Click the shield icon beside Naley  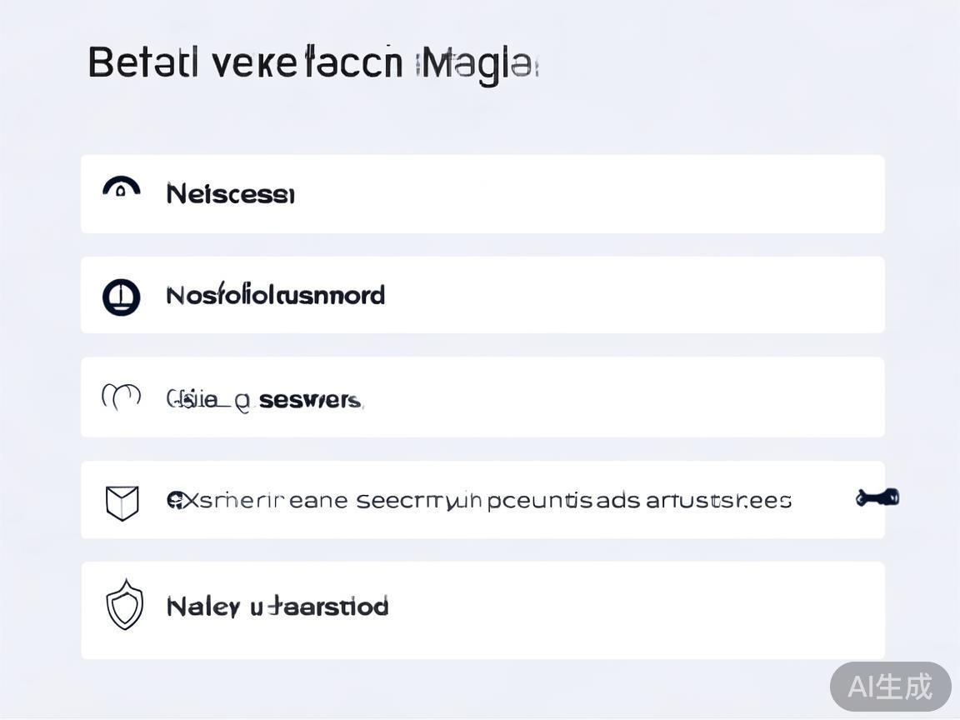(x=125, y=606)
